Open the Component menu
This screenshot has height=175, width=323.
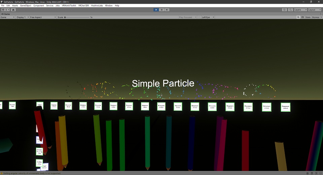pos(39,6)
